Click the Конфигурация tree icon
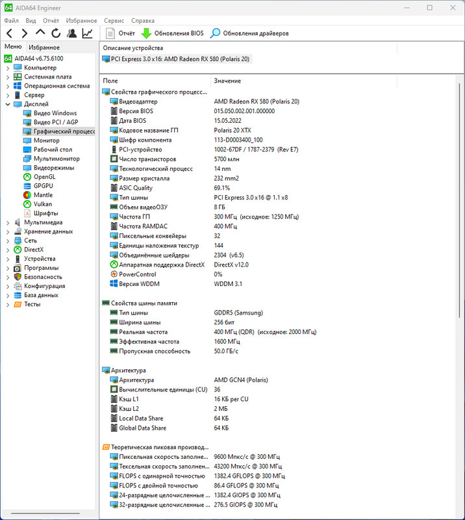This screenshot has height=520, width=465. pyautogui.click(x=18, y=286)
